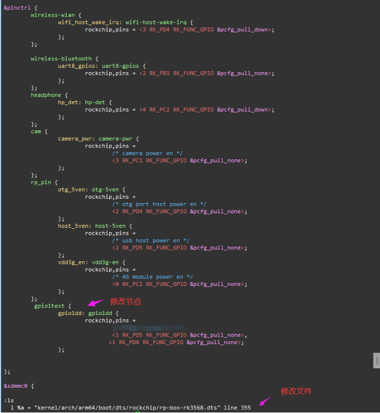Click the host_5ven: host-5ven line
380x413 pixels.
(95, 226)
